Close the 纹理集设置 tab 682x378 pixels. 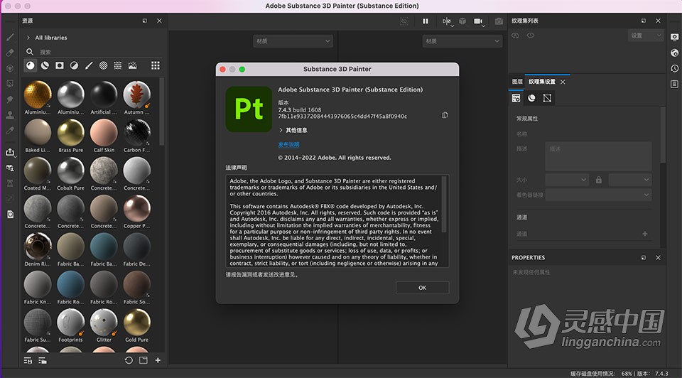pyautogui.click(x=563, y=82)
